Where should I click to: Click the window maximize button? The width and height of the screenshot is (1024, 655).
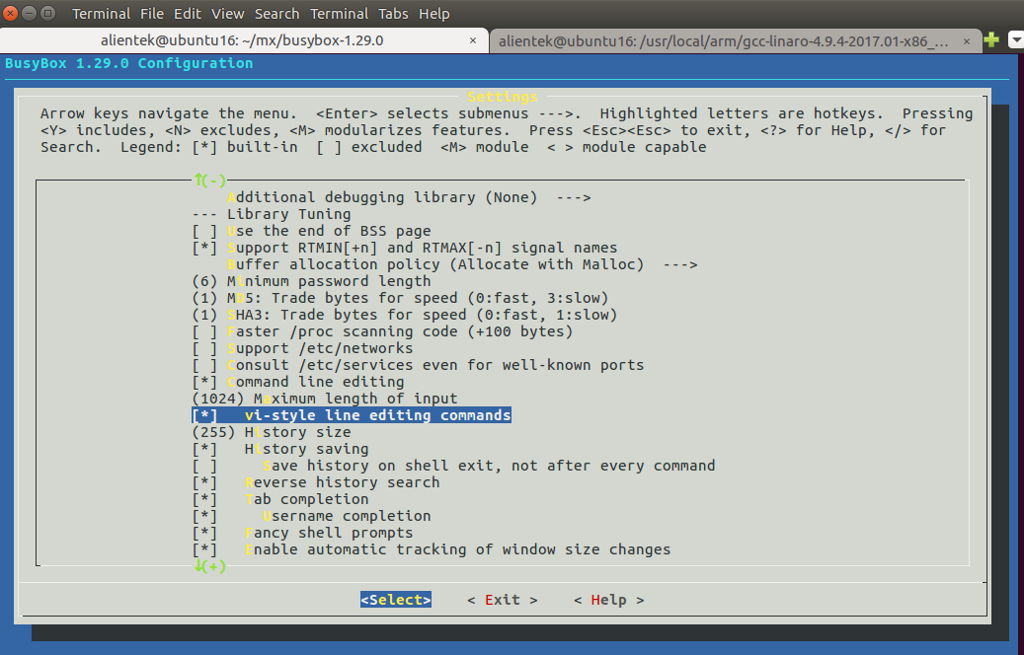[x=48, y=13]
